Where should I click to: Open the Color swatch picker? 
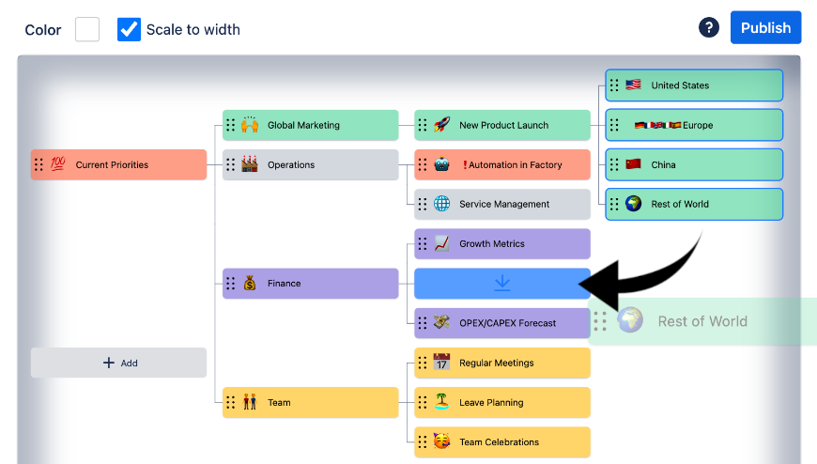pyautogui.click(x=87, y=29)
